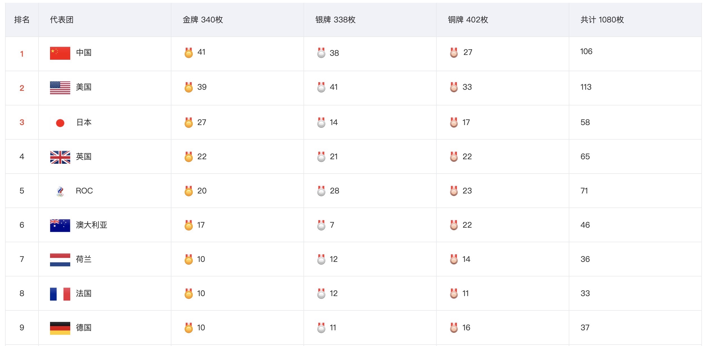Click the 中国 team name
The width and height of the screenshot is (707, 346).
(83, 52)
